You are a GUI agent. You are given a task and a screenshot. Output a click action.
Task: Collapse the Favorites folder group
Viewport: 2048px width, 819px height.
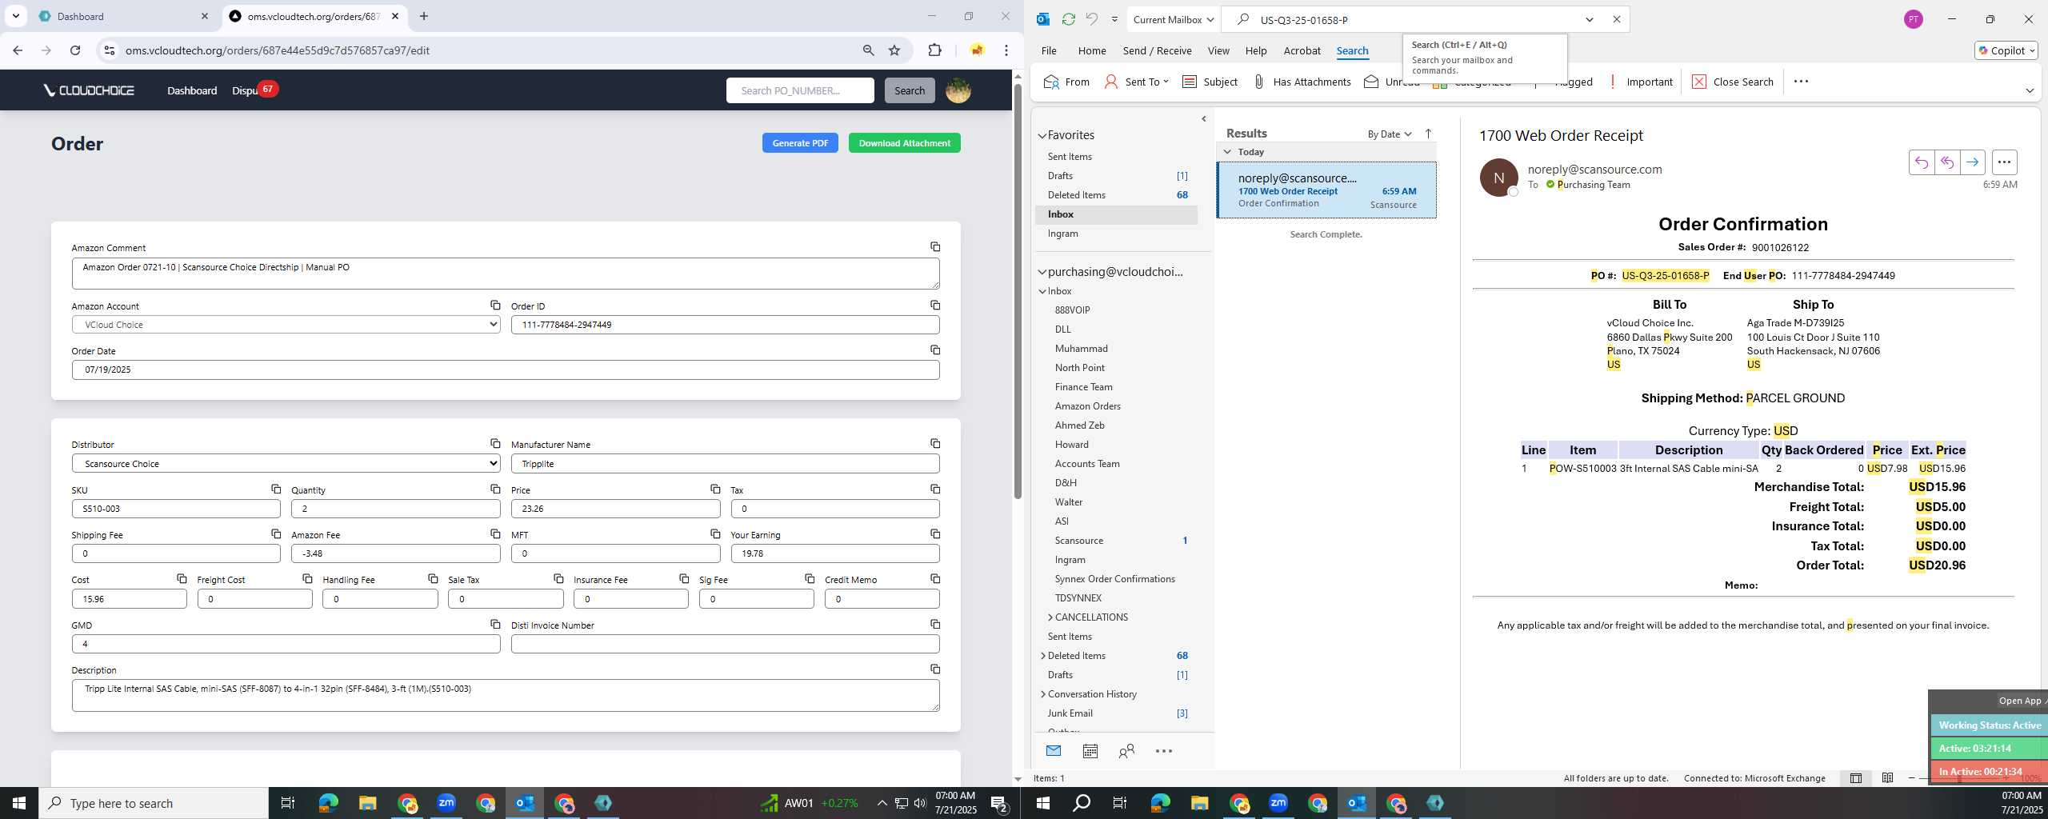pyautogui.click(x=1042, y=136)
